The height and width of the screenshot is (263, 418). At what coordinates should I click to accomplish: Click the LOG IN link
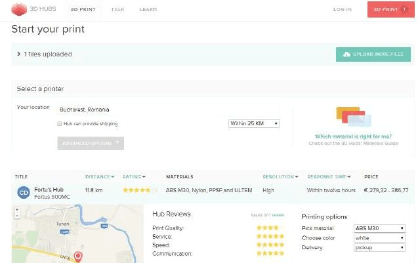[343, 10]
